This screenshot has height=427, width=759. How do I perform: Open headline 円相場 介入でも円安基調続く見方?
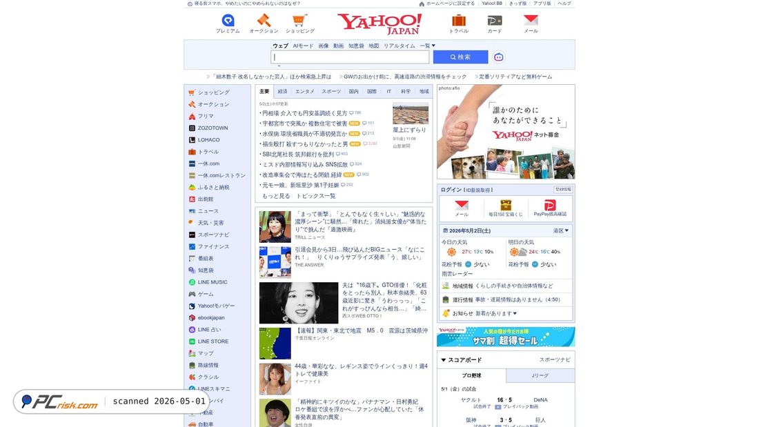point(304,113)
